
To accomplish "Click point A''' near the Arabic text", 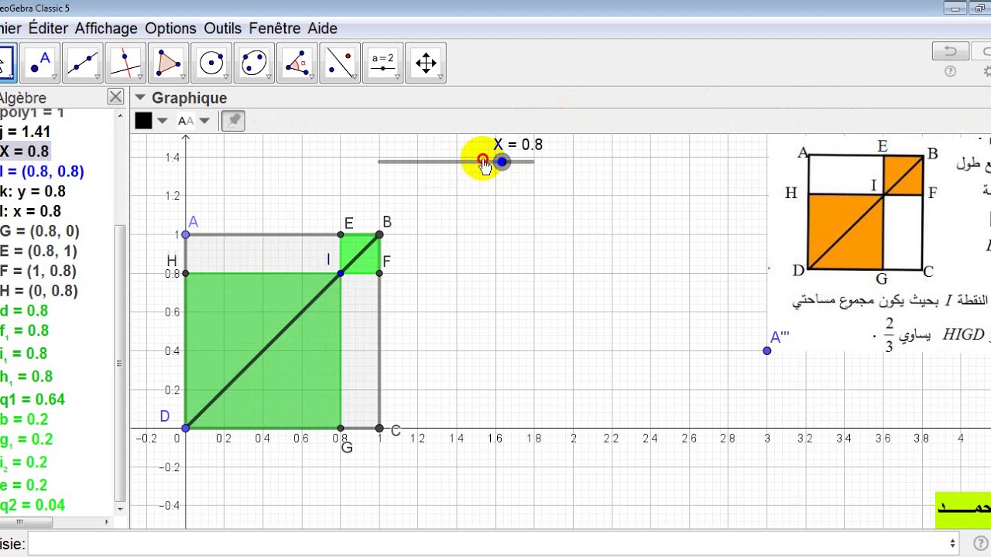I will pos(767,350).
